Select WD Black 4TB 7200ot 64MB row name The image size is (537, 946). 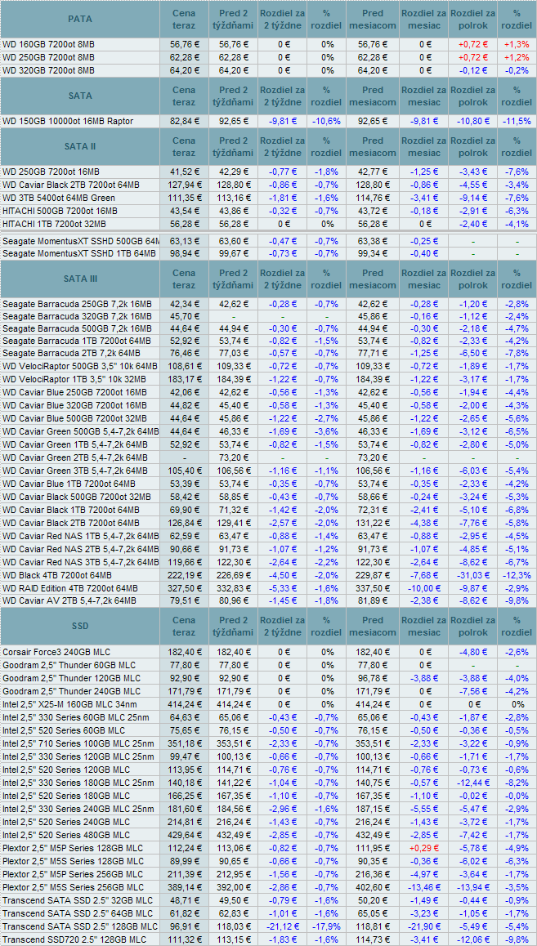[57, 575]
